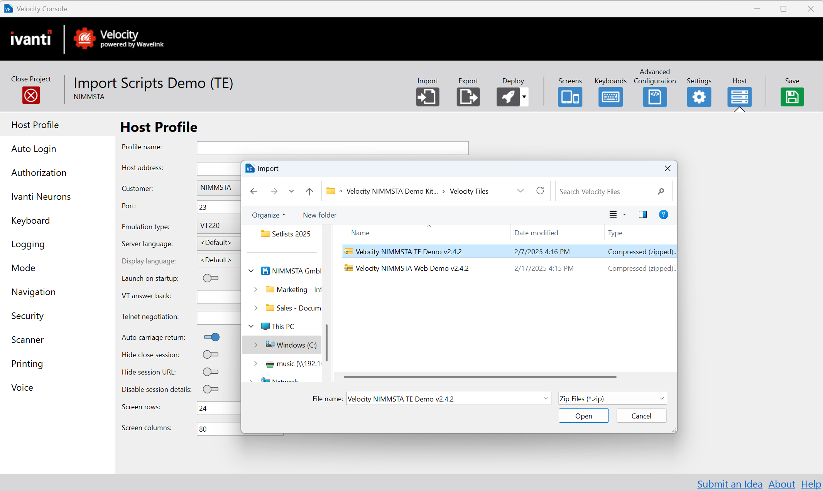Click the Open button

click(x=583, y=416)
